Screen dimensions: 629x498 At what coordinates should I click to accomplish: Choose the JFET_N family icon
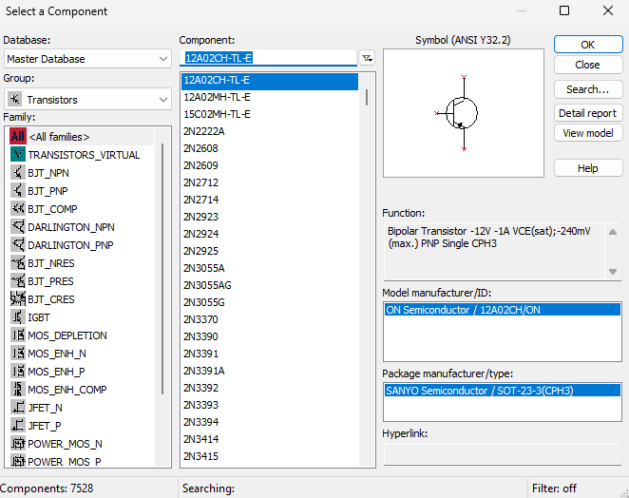pyautogui.click(x=18, y=408)
